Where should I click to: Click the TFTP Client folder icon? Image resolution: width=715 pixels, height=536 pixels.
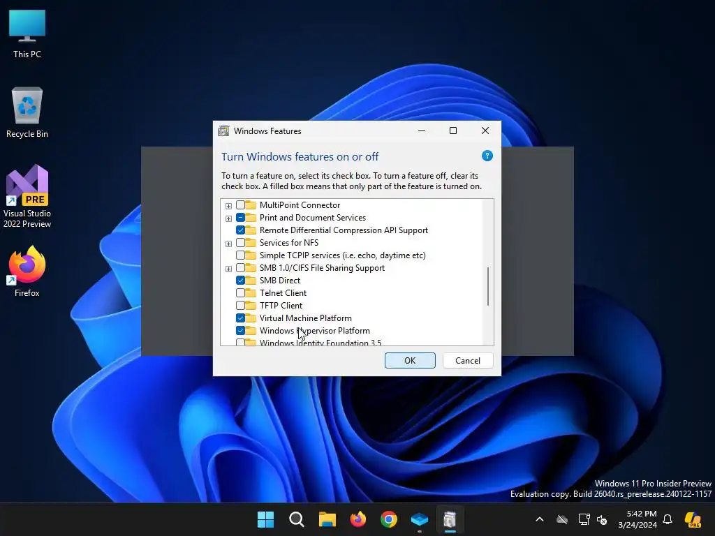tap(251, 305)
